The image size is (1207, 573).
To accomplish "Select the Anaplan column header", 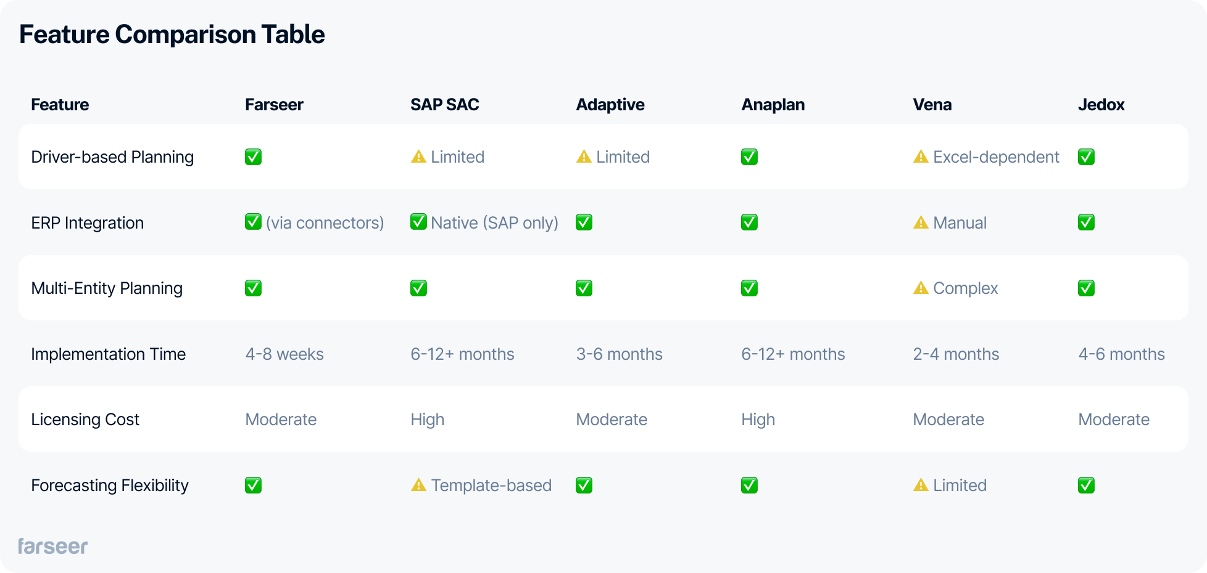I will (x=773, y=104).
